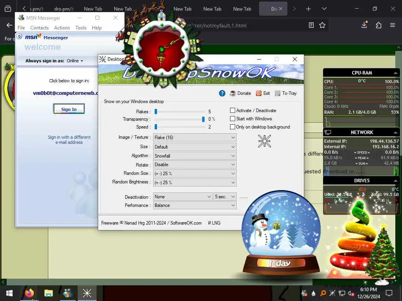
Task: Open the 5 sec. dropdown
Action: pos(225,197)
